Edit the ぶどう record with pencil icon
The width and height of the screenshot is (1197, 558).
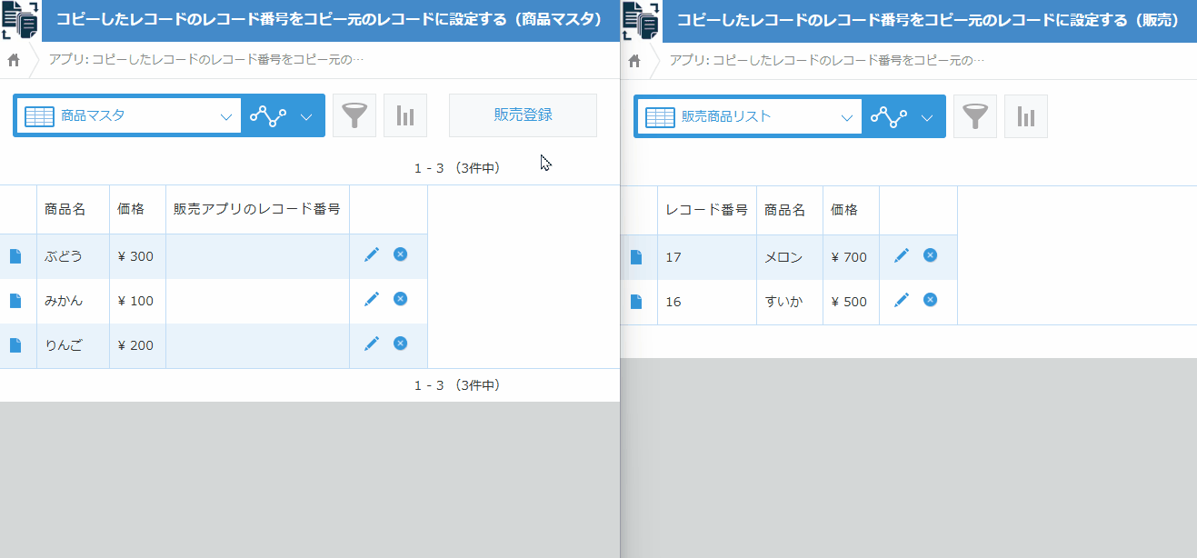[371, 255]
